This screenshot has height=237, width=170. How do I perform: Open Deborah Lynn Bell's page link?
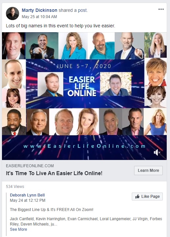coord(27,195)
